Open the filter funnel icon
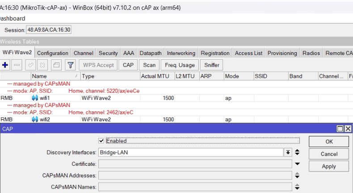The height and width of the screenshot is (193, 353). click(70, 65)
